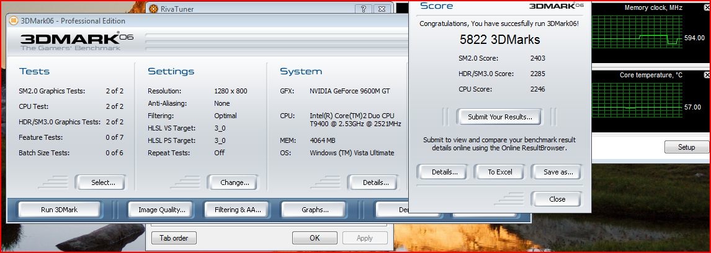
Task: Click HLSL VS Target value 3_0
Action: (x=220, y=128)
